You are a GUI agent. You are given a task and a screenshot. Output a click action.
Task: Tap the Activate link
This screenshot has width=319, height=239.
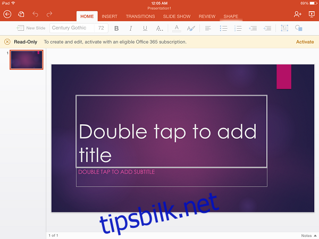[305, 42]
